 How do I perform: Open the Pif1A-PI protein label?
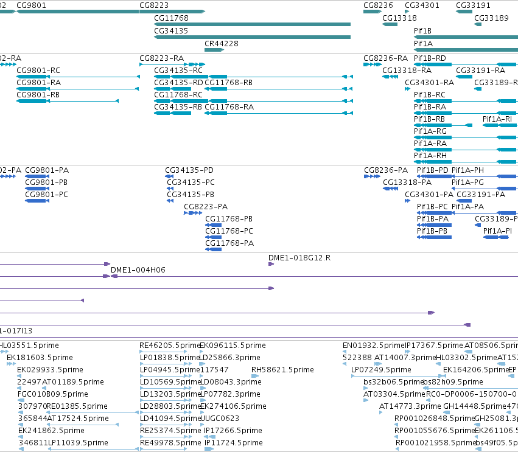[x=497, y=231]
